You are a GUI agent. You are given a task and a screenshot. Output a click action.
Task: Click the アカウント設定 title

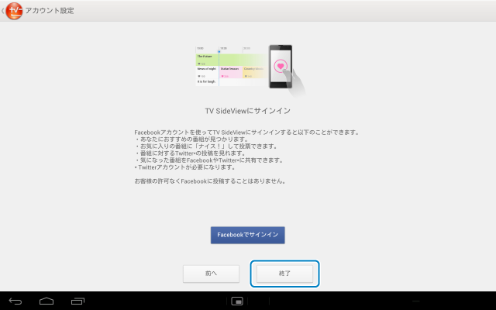click(x=52, y=12)
